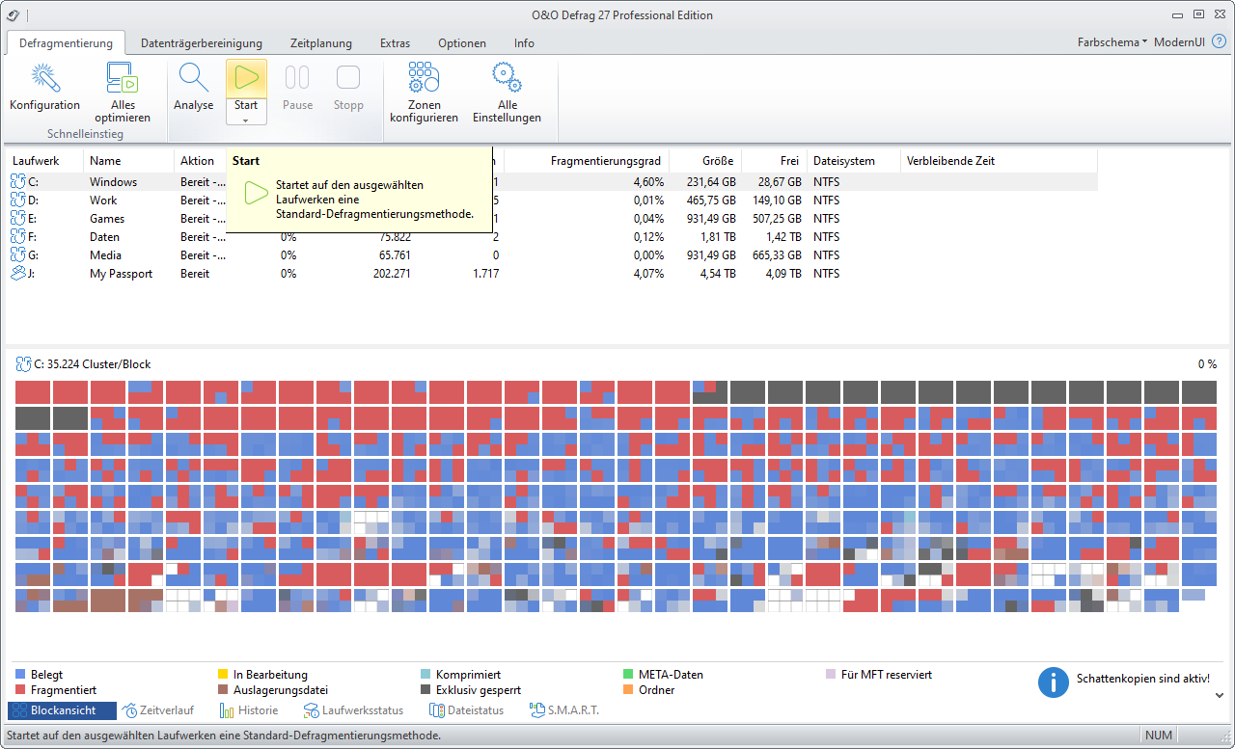Click the Pause icon in the ribbon
Viewport: 1235px width, 749px height.
pos(297,78)
